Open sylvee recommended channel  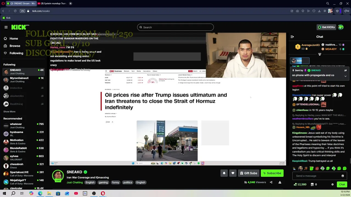[24, 158]
